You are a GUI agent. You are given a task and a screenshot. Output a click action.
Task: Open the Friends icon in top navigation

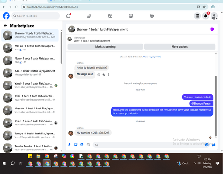(x=89, y=16)
